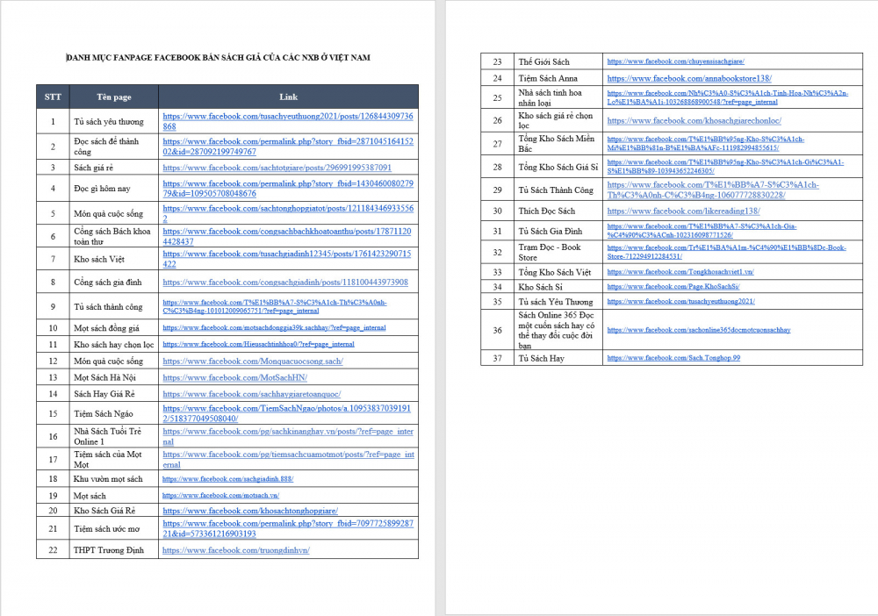This screenshot has height=616, width=878.
Task: Open the Monquacuocsong.sach hyperlink
Action: (252, 362)
